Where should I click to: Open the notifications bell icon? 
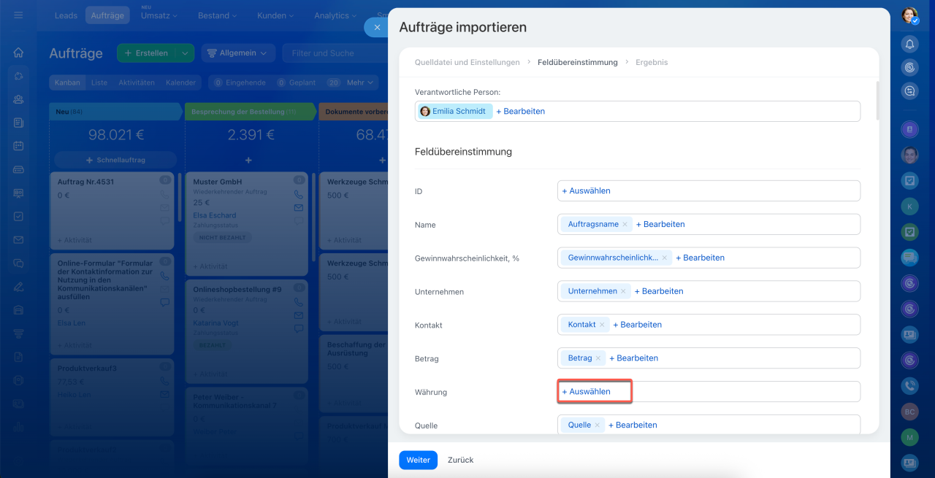[909, 44]
